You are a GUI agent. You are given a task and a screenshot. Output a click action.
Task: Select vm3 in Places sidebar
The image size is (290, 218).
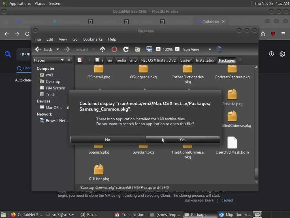[49, 75]
